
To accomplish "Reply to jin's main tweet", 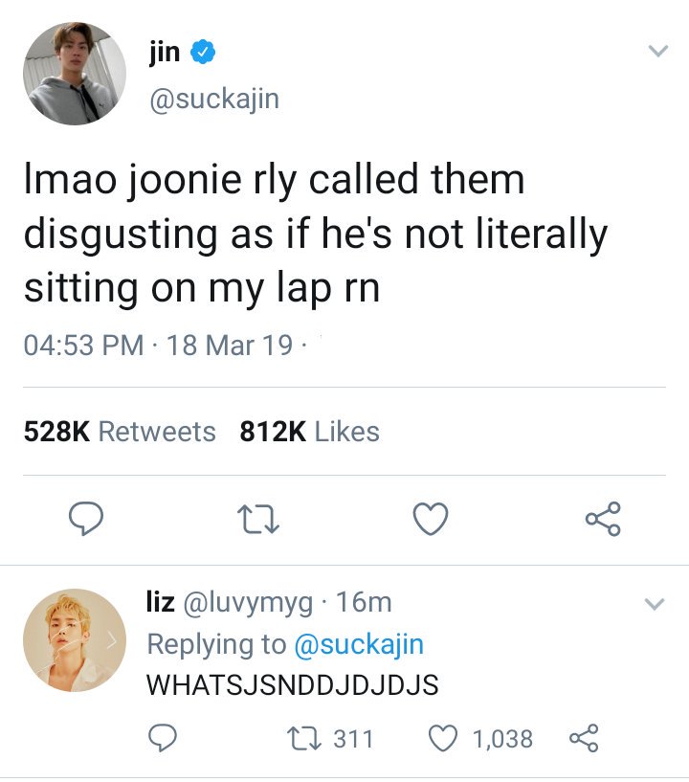I will (x=86, y=519).
